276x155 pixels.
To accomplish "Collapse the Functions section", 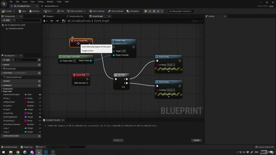I will pyautogui.click(x=2, y=73).
